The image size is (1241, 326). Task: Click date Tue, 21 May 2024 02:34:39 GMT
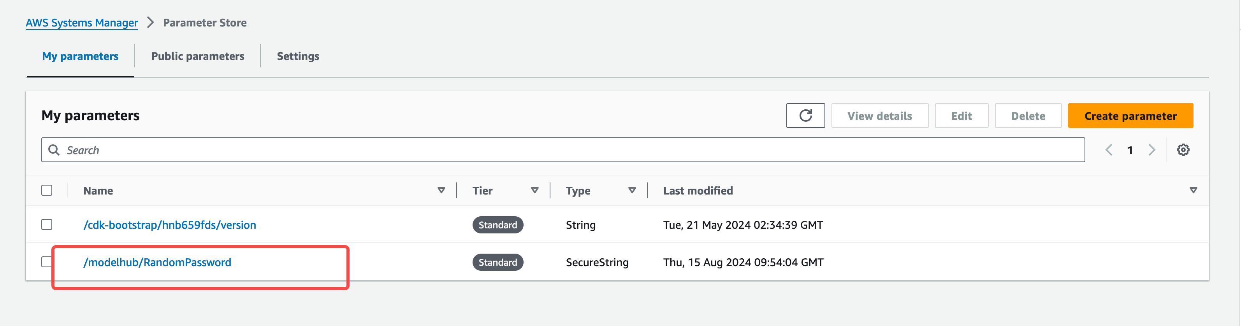(x=743, y=225)
